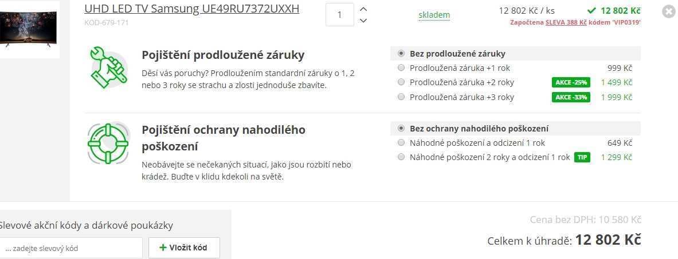Click the AKCE -33% badge
678x259 pixels.
(571, 97)
